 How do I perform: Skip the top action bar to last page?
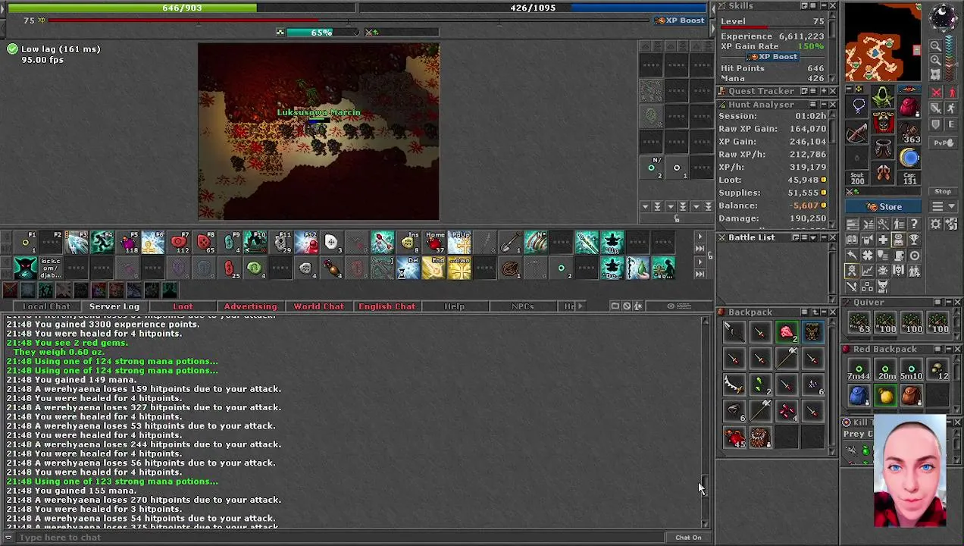click(x=700, y=248)
